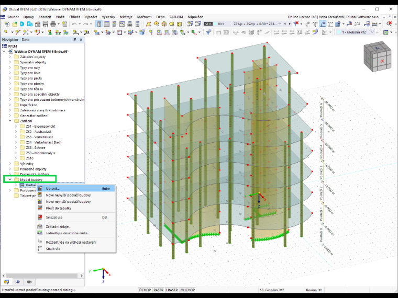Screen dimensions: 398x298
Task: Click the Open file folder icon
Action: [15, 24]
